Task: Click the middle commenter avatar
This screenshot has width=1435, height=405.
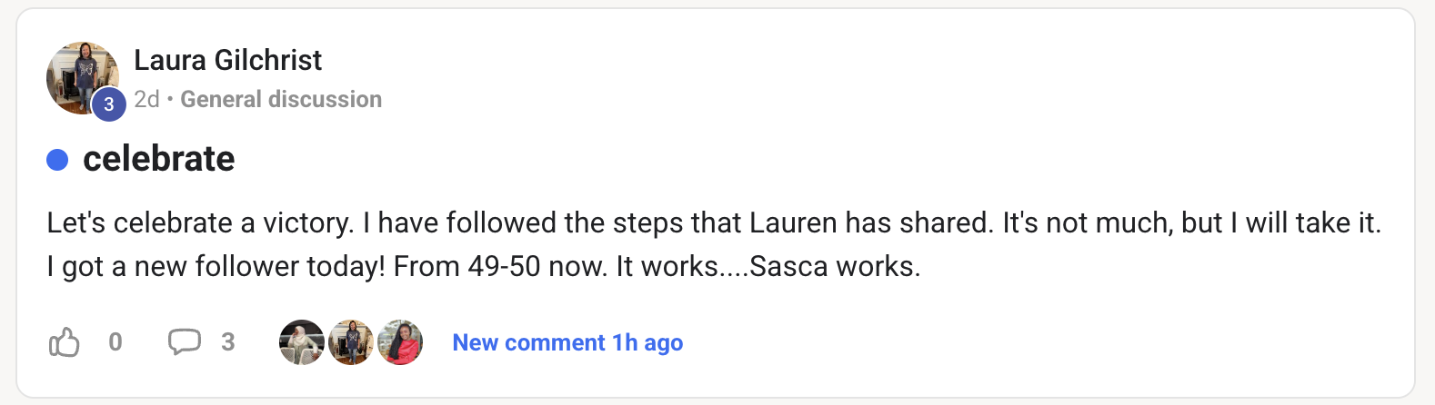Action: click(x=351, y=342)
